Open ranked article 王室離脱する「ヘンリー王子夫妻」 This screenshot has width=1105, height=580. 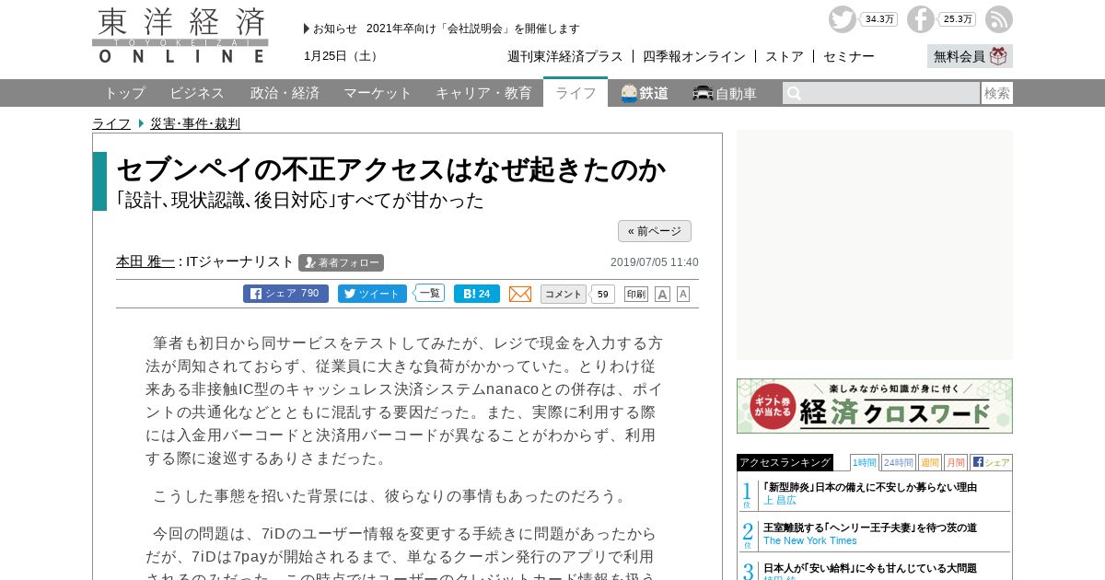pyautogui.click(x=870, y=528)
